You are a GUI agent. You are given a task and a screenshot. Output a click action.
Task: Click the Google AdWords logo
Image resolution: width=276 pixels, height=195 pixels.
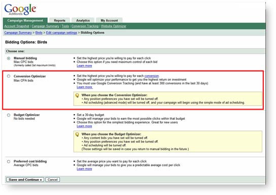point(20,9)
